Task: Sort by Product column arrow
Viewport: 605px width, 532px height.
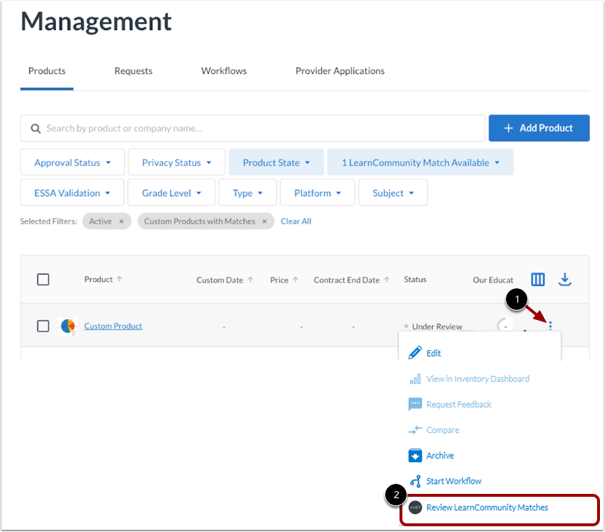Action: (x=119, y=279)
